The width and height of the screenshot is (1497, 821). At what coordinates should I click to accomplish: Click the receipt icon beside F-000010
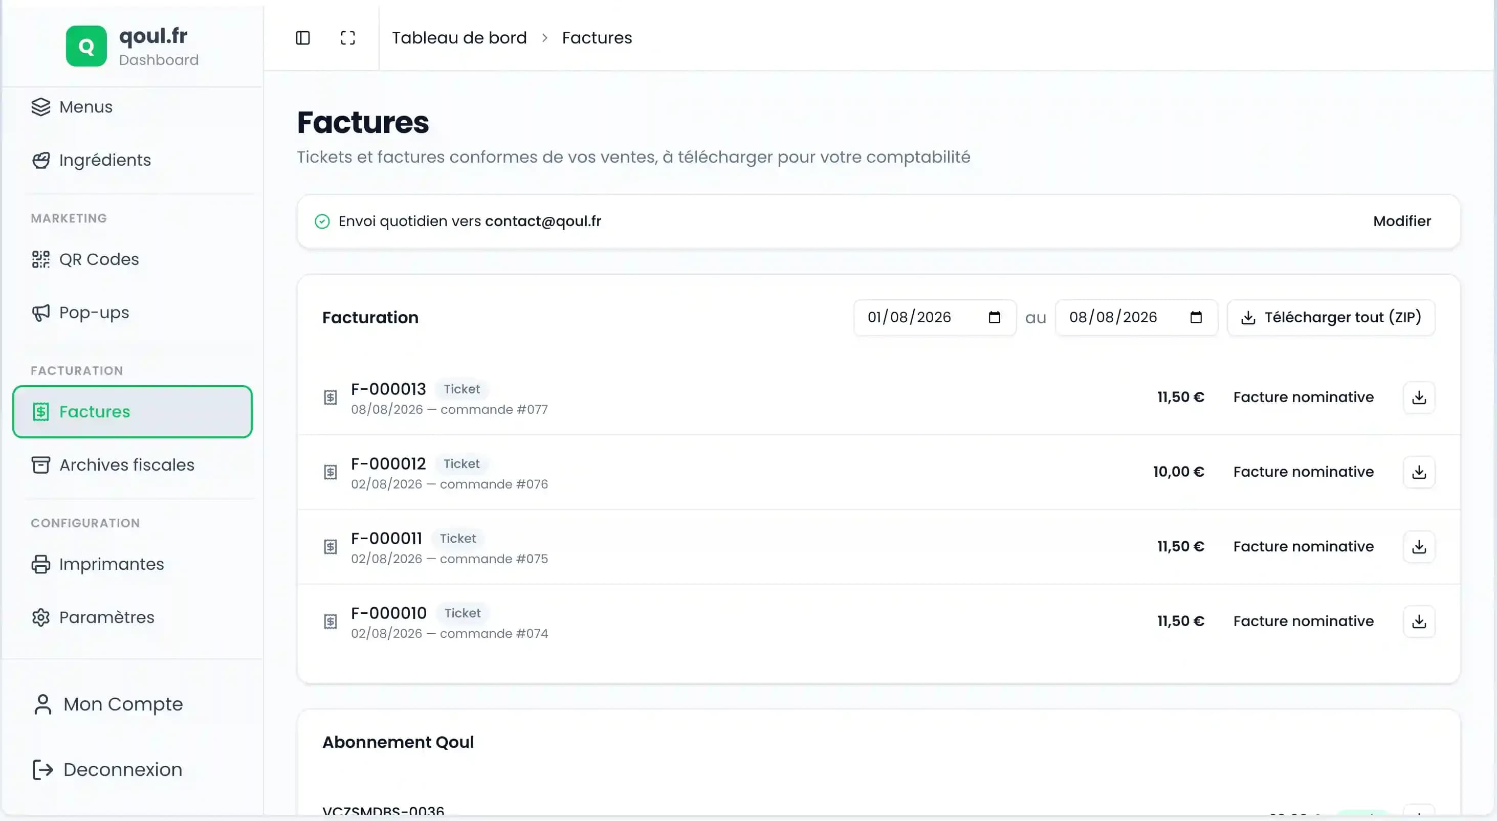pos(330,621)
